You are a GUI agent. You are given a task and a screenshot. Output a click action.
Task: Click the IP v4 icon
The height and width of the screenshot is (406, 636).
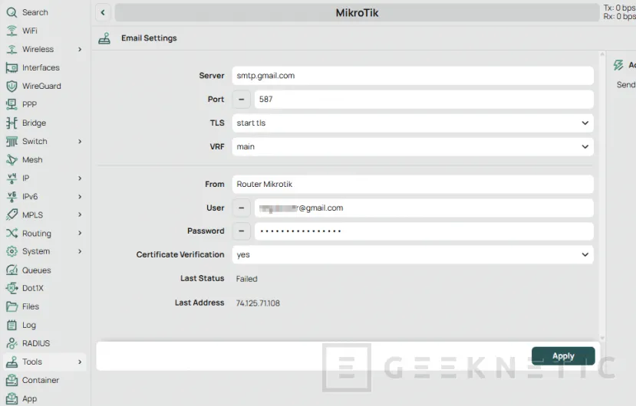pos(12,178)
